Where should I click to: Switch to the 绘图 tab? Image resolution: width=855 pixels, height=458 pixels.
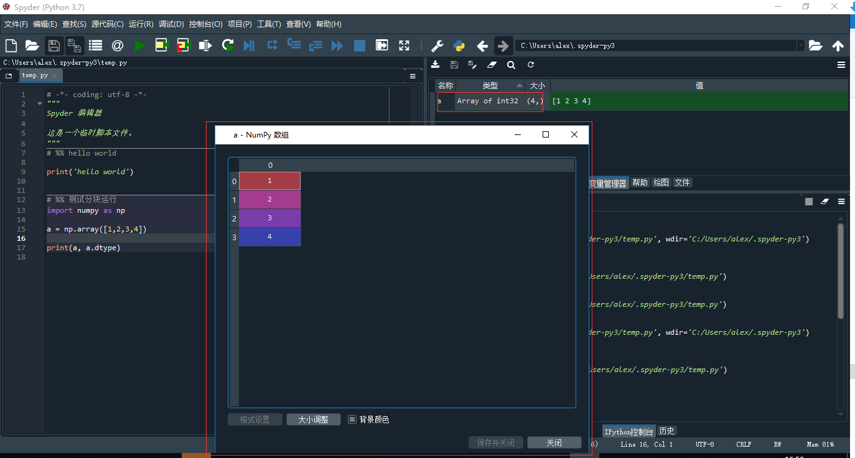661,182
